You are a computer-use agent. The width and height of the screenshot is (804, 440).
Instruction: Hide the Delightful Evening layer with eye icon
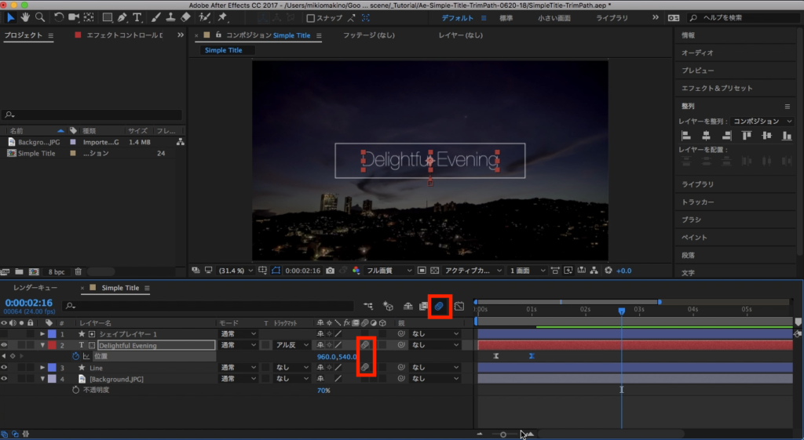pyautogui.click(x=5, y=345)
